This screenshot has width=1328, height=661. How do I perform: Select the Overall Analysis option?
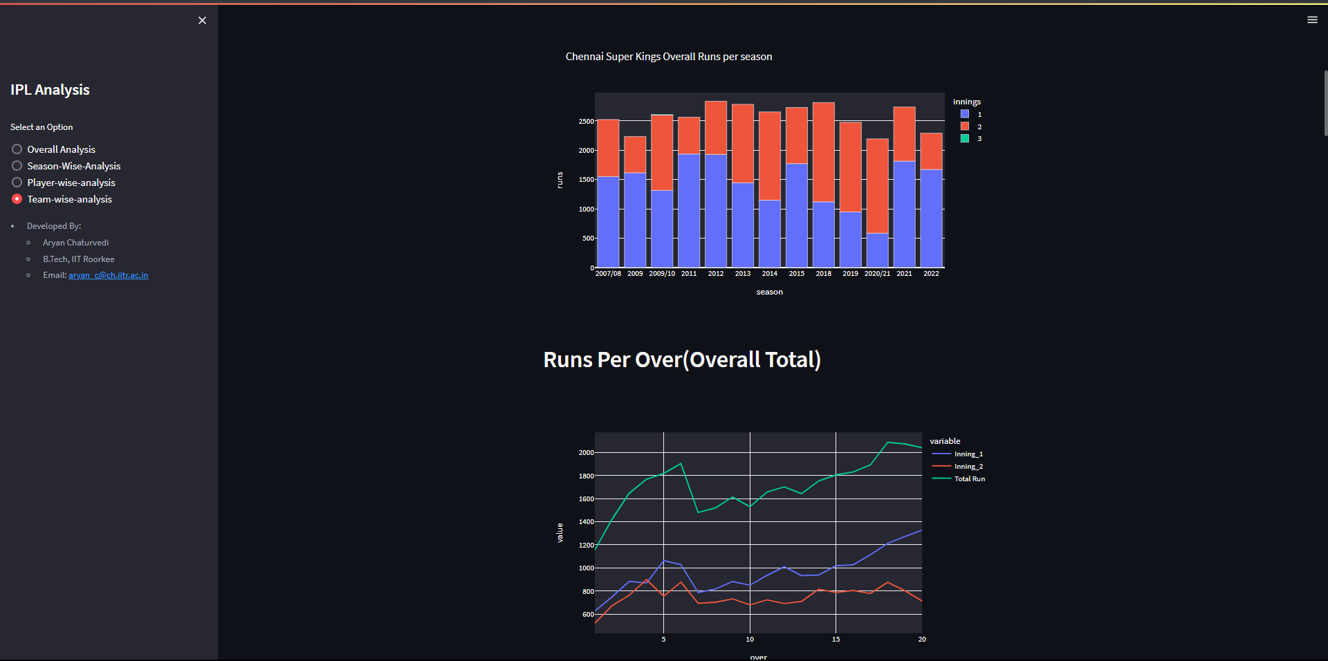coord(16,149)
